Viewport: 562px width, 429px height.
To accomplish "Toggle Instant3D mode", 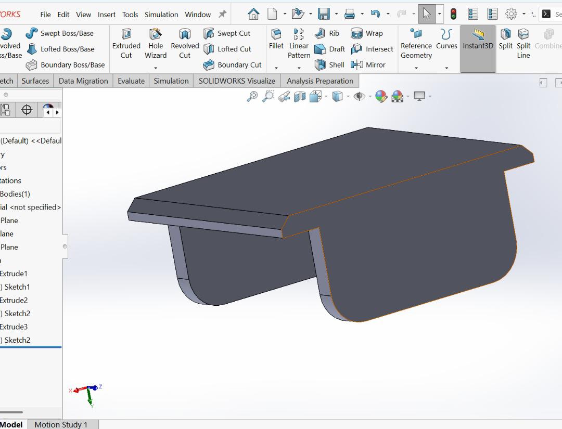I will coord(478,49).
